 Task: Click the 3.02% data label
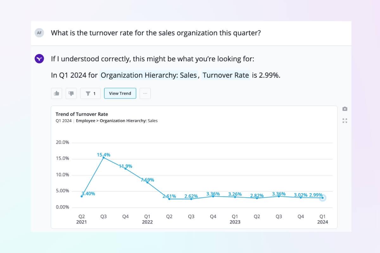(x=301, y=195)
